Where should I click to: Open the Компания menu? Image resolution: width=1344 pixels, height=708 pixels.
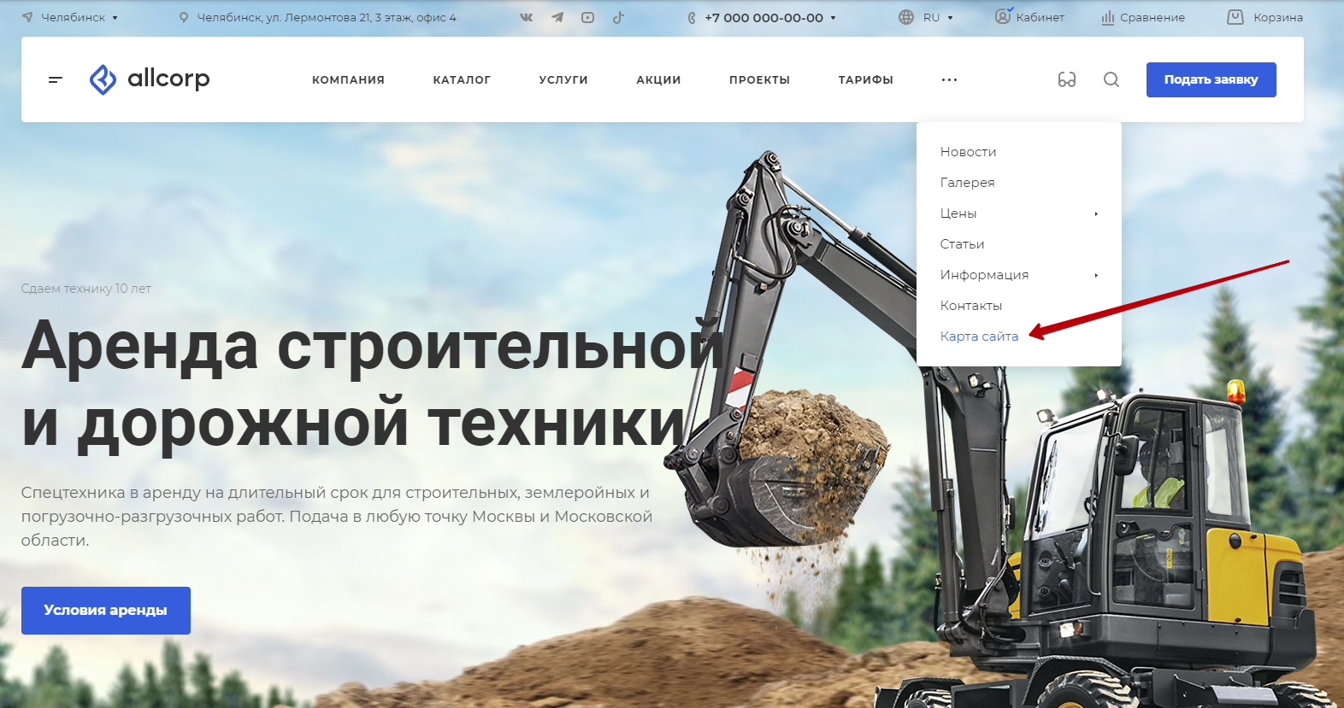(x=348, y=79)
